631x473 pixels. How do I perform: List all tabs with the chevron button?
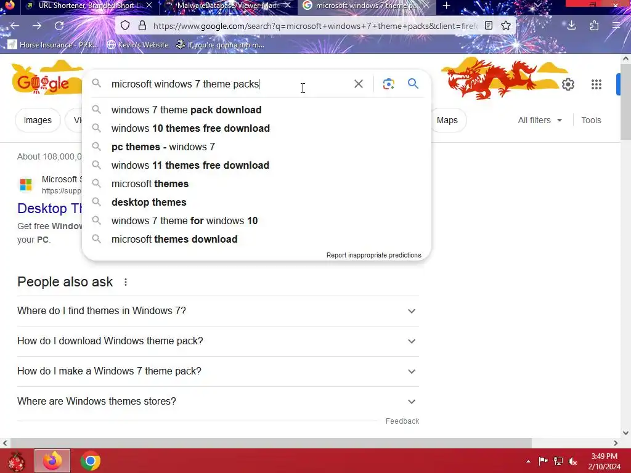point(538,5)
